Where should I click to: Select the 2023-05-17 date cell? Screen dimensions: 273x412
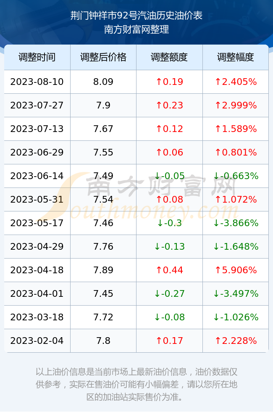pyautogui.click(x=37, y=223)
